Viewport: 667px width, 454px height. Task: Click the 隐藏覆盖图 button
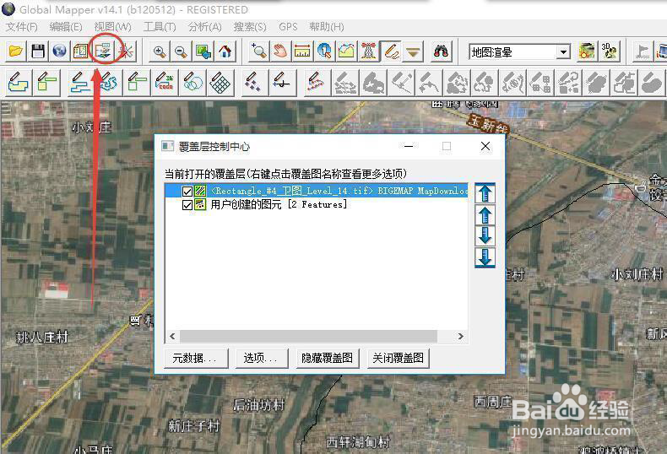pos(327,359)
